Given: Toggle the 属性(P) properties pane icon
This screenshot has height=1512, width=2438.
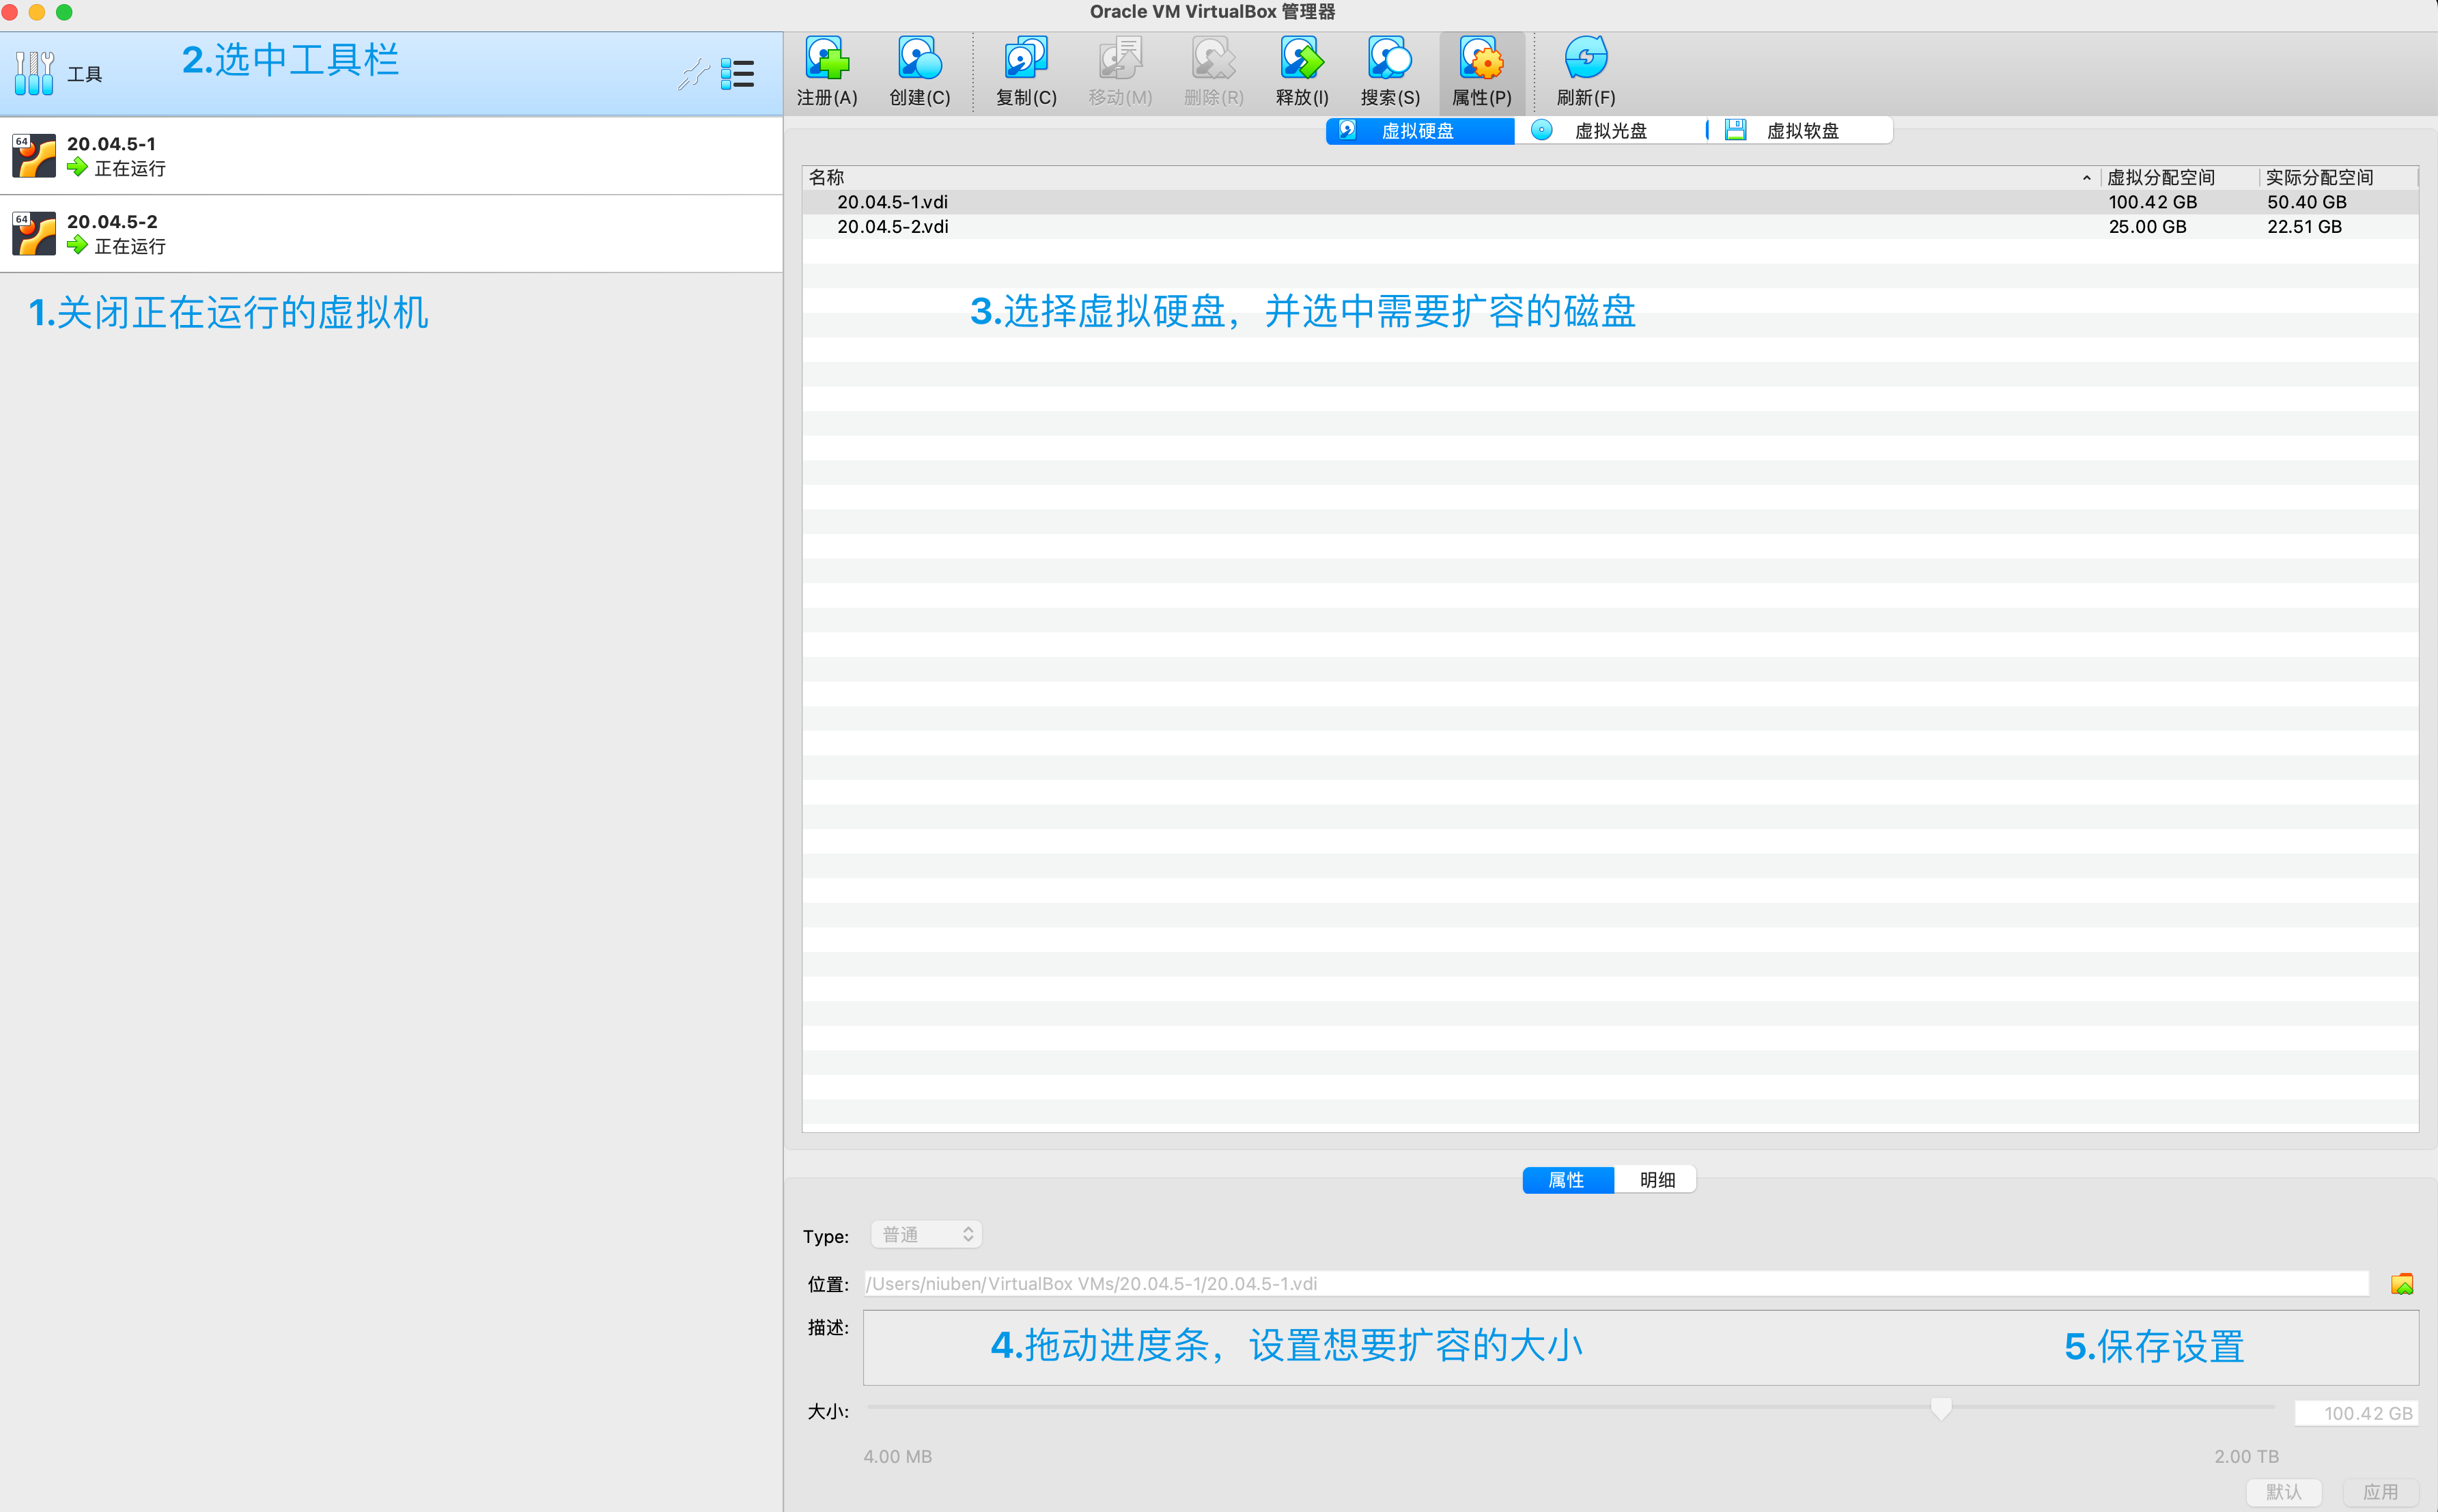Looking at the screenshot, I should pyautogui.click(x=1481, y=58).
